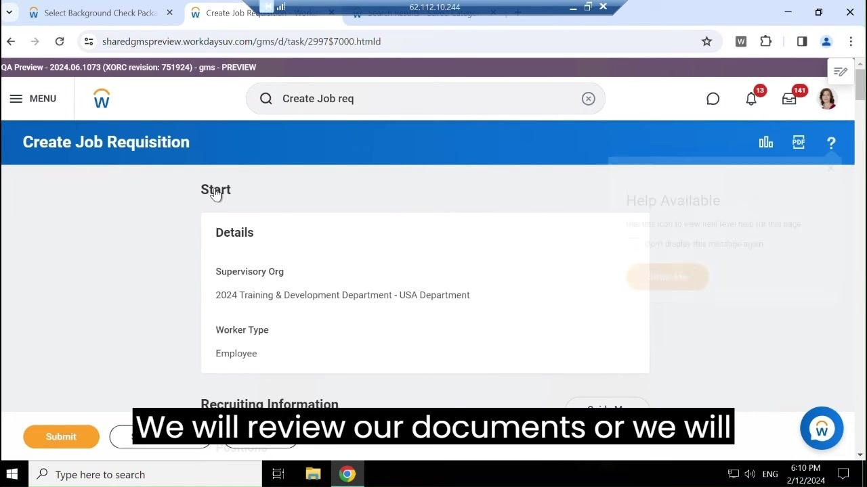Open the user profile avatar
The image size is (867, 487).
click(827, 99)
